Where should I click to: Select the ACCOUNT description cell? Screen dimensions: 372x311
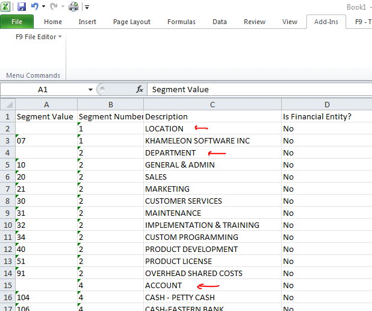(x=212, y=285)
